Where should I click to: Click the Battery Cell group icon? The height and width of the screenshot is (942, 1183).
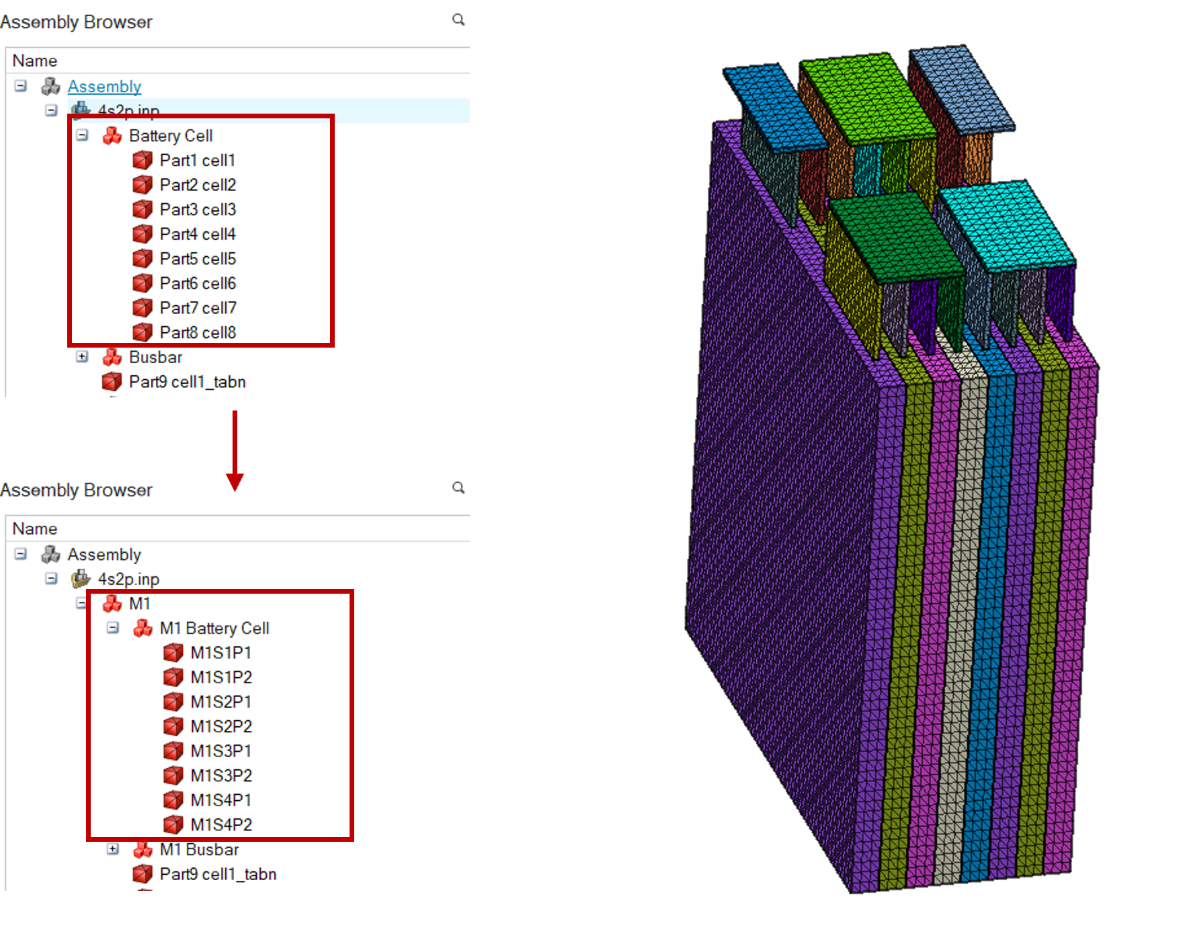click(x=112, y=136)
